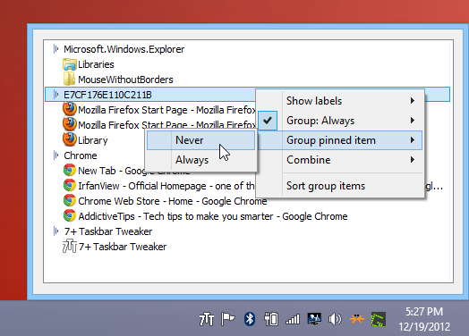Collapse the 7+ Taskbar Tweaker group marker
Screen dimensions: 469x336
tap(55, 231)
